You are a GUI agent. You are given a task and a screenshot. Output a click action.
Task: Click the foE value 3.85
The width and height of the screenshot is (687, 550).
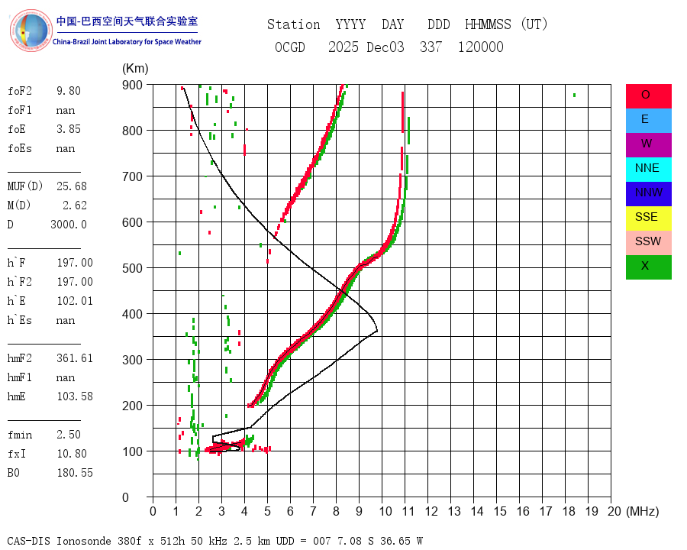(69, 129)
